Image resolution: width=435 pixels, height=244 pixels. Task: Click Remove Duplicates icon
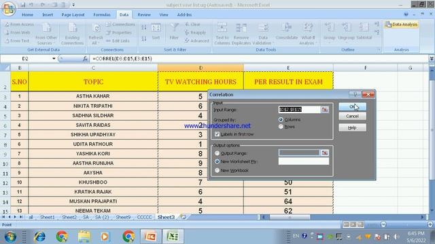coord(241,34)
